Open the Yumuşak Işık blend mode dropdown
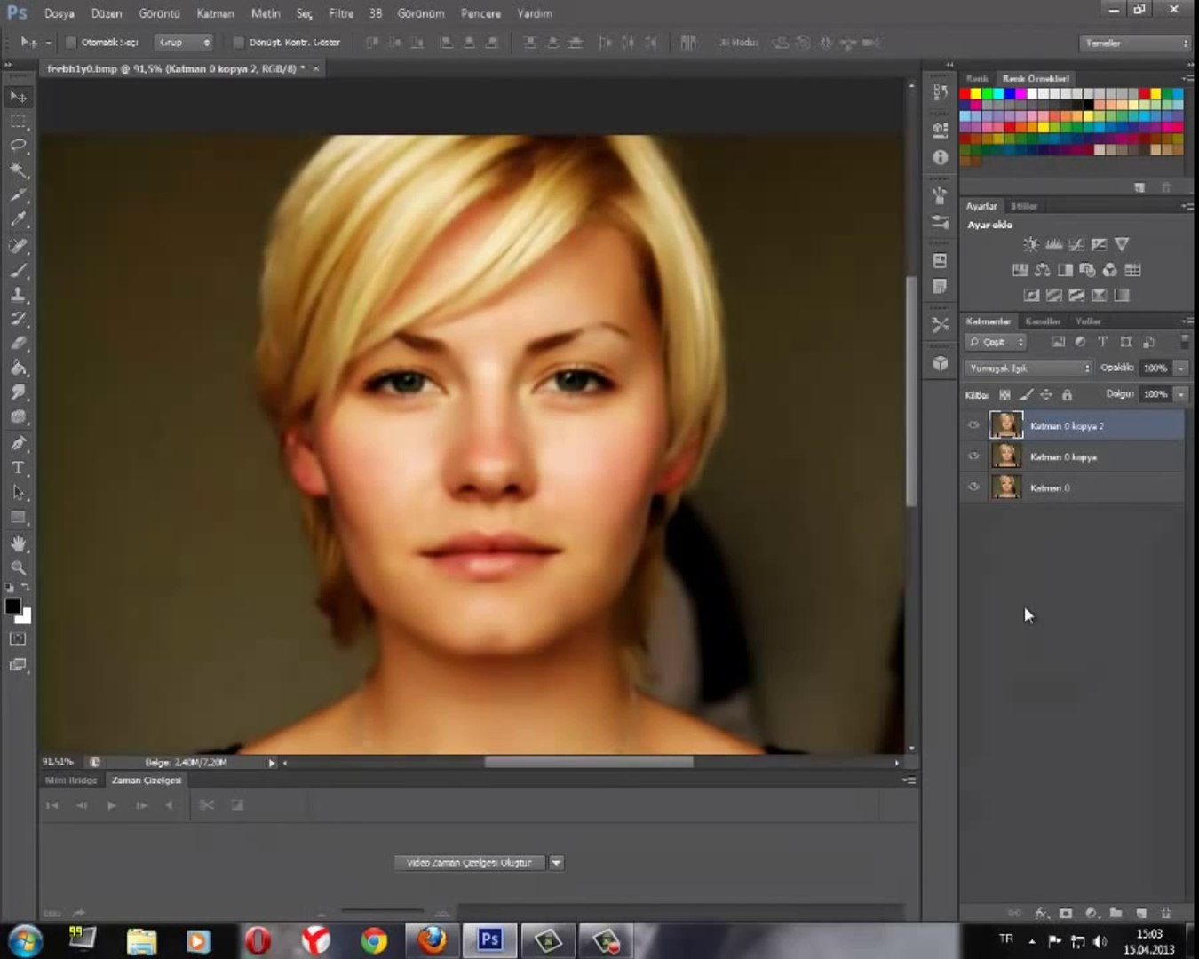Screen dimensions: 1199x959 point(1028,368)
